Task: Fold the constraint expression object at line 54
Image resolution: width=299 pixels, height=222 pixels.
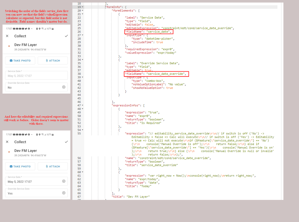Action: (83, 130)
